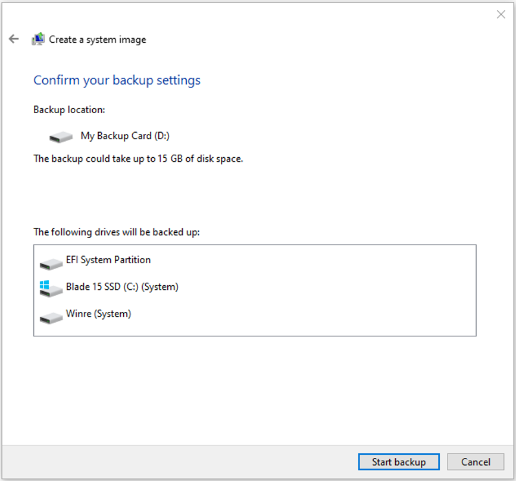Click the Create a system image wizard icon

point(38,38)
